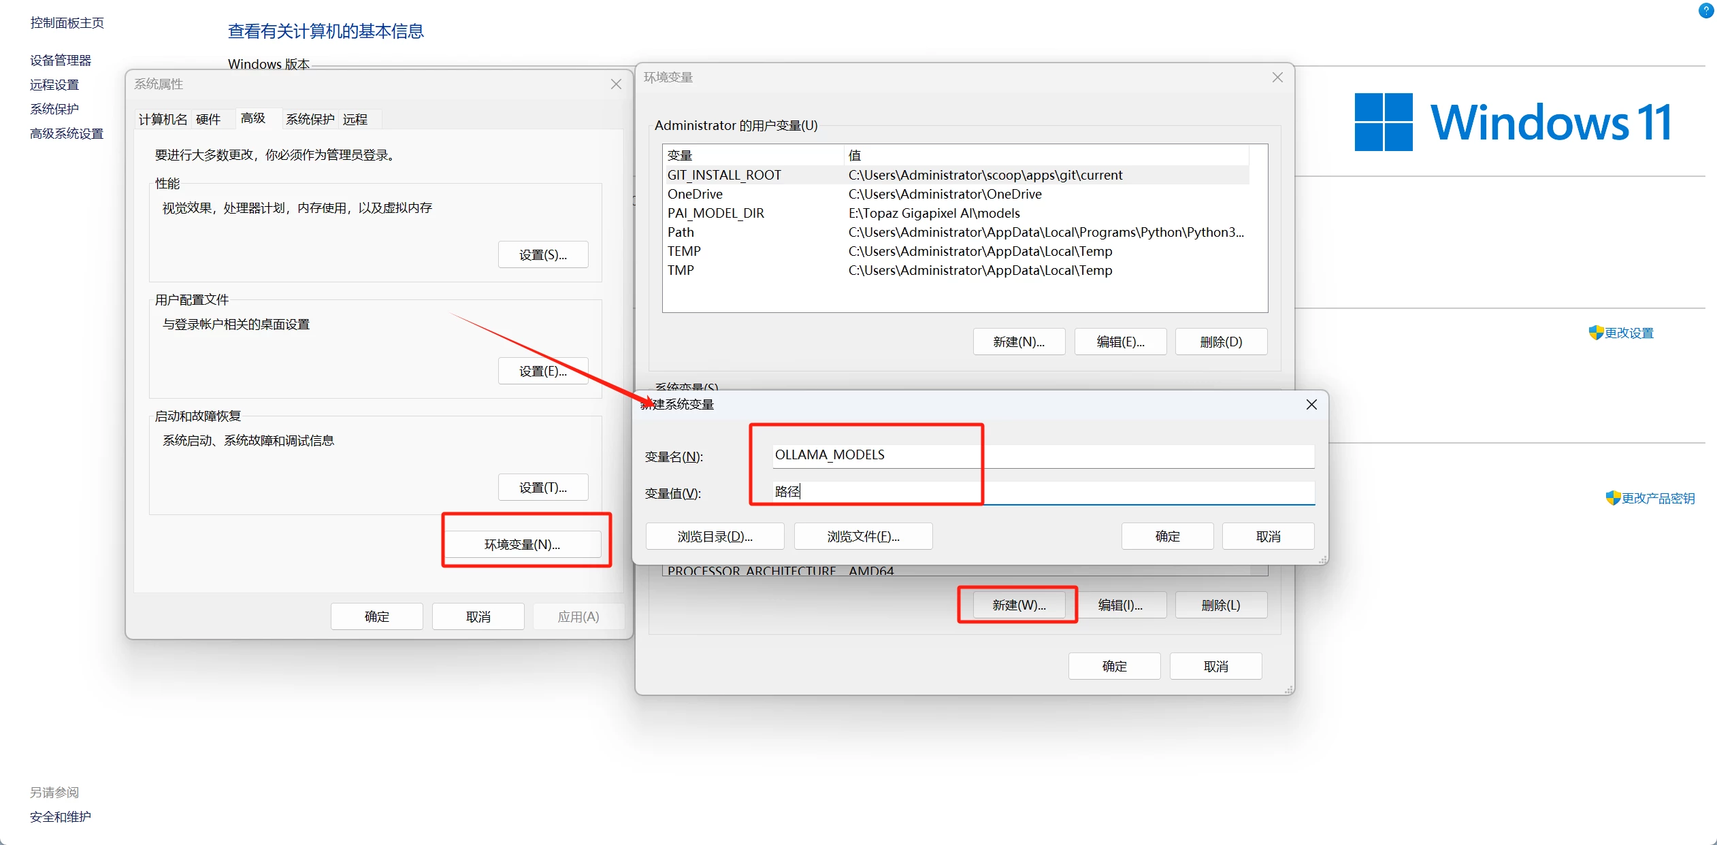1717x845 pixels.
Task: Open 设备管理器 link in sidebar
Action: [x=61, y=61]
